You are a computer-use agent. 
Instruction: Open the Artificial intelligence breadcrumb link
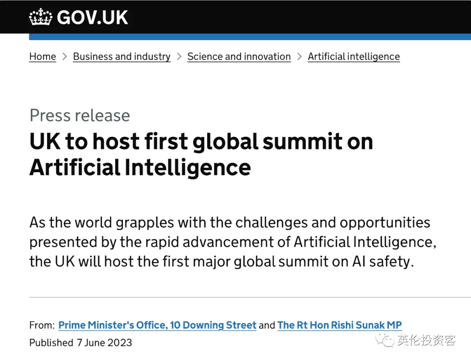[x=354, y=57]
